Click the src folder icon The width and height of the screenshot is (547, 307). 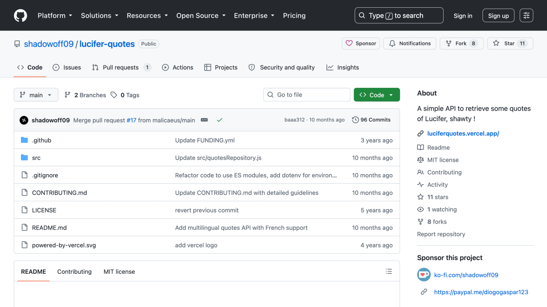[x=25, y=158]
